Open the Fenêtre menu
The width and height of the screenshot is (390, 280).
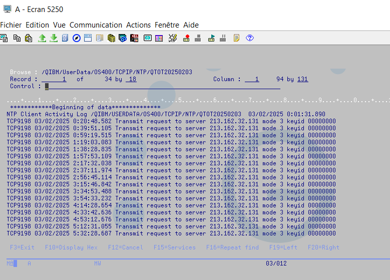pyautogui.click(x=167, y=25)
